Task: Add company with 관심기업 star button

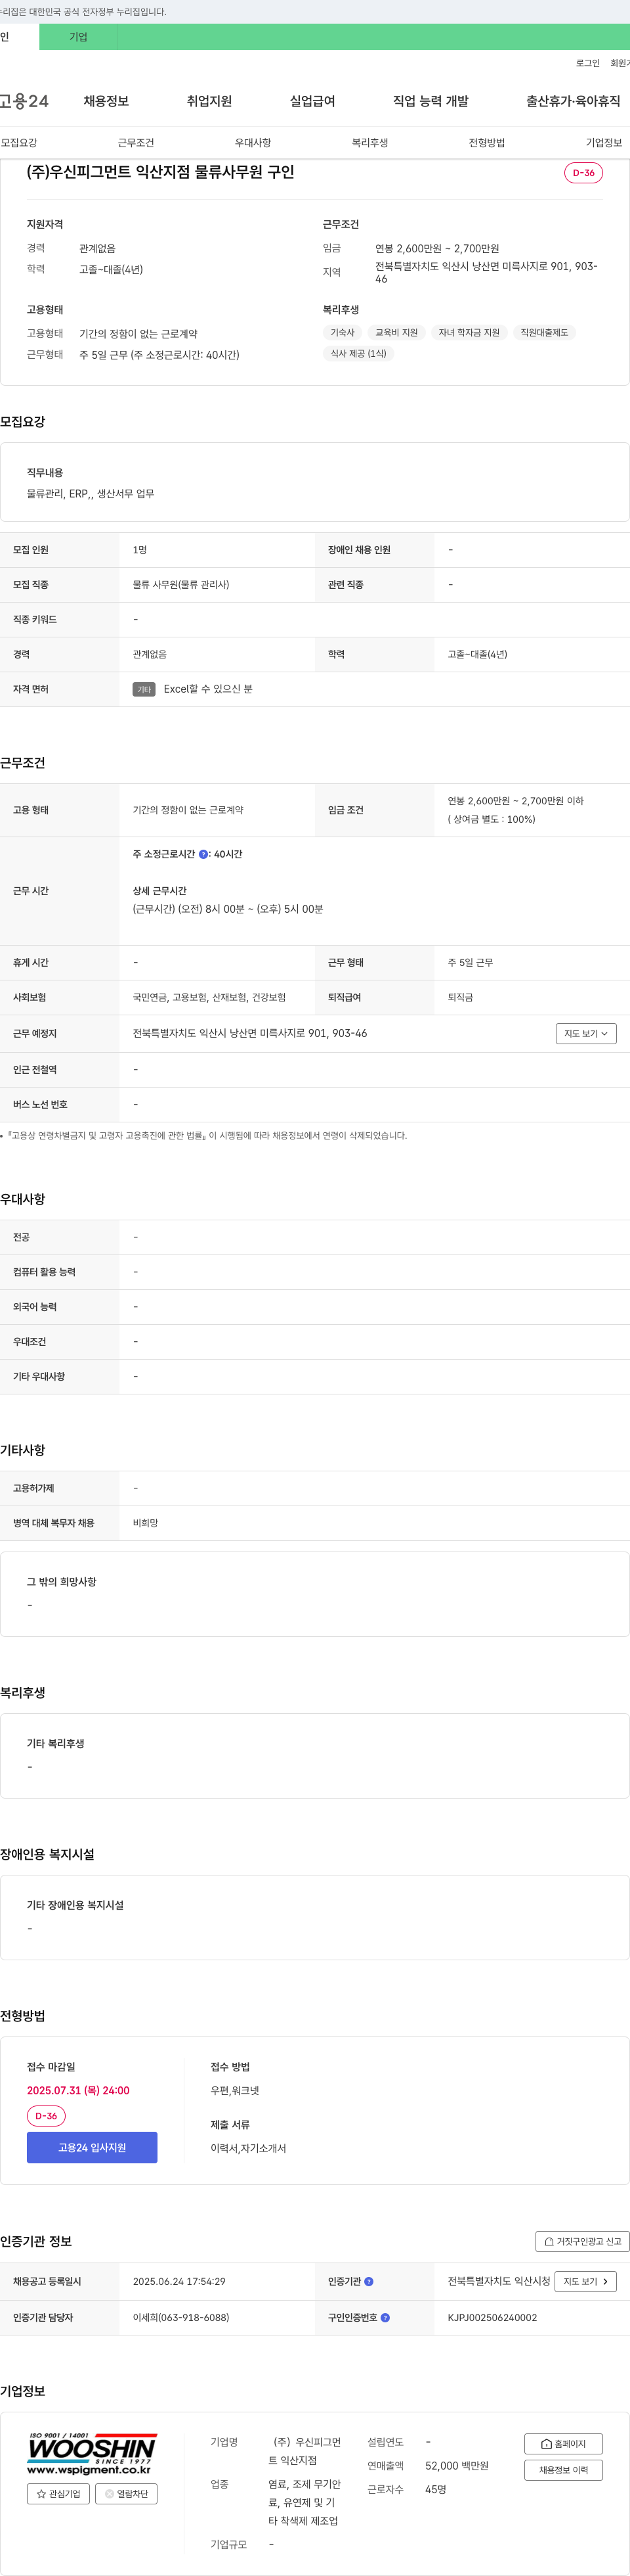Action: pyautogui.click(x=58, y=2493)
